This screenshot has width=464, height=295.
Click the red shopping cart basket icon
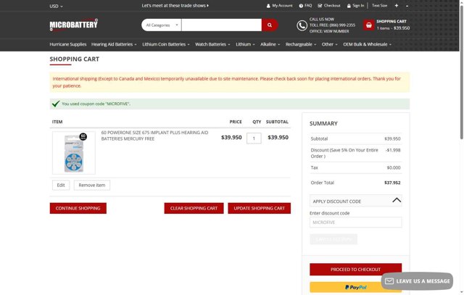coord(369,25)
